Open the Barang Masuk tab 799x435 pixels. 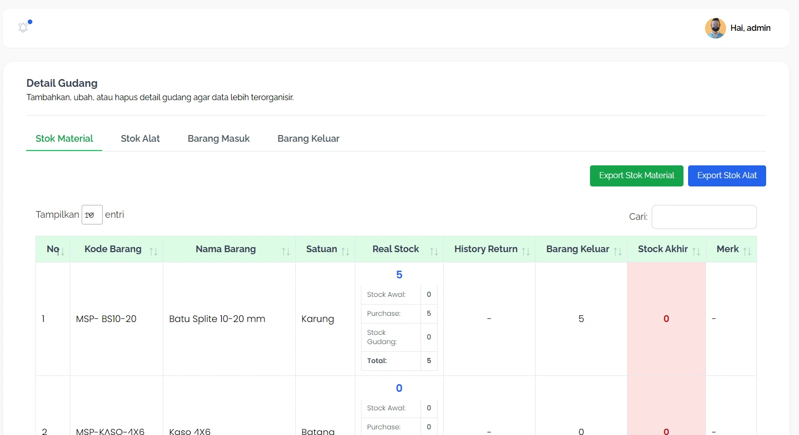[219, 139]
